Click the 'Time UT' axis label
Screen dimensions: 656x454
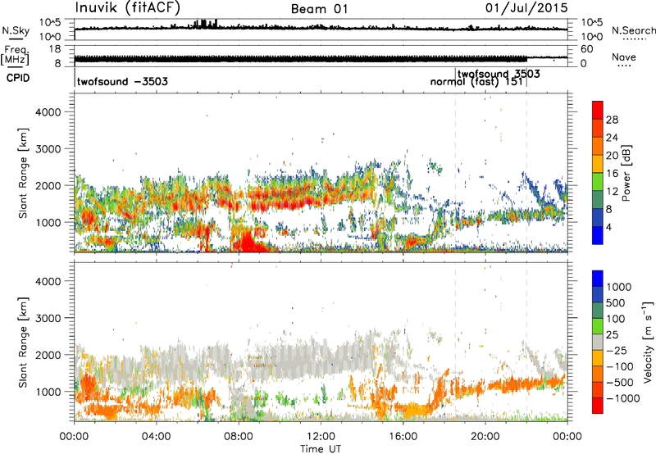point(321,449)
